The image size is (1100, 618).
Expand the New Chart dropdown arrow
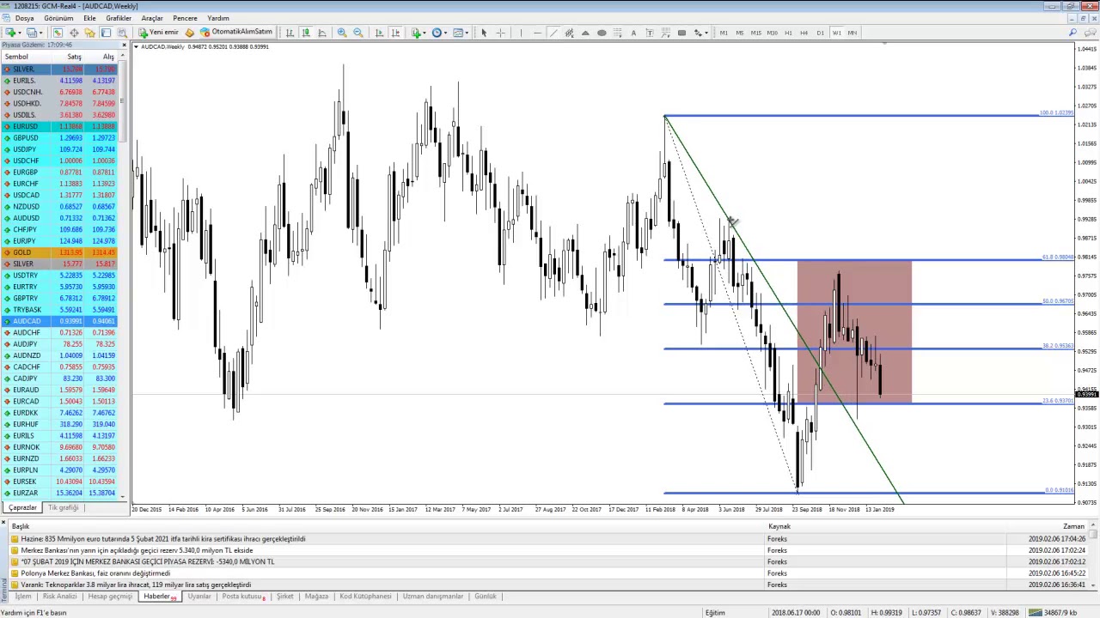click(x=19, y=33)
